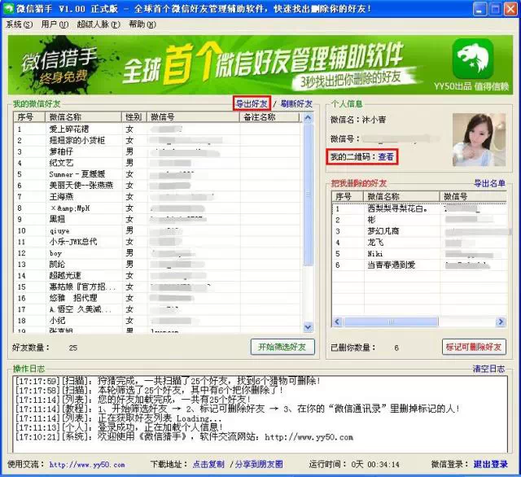Click the app icon in title bar

point(8,7)
